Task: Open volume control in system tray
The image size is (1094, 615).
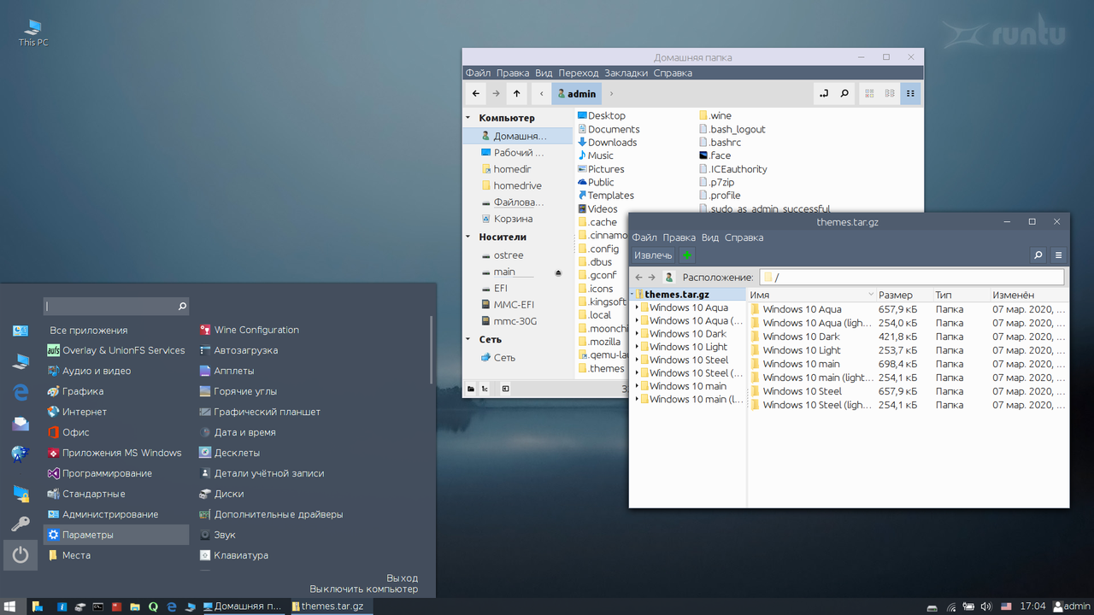Action: (x=985, y=606)
